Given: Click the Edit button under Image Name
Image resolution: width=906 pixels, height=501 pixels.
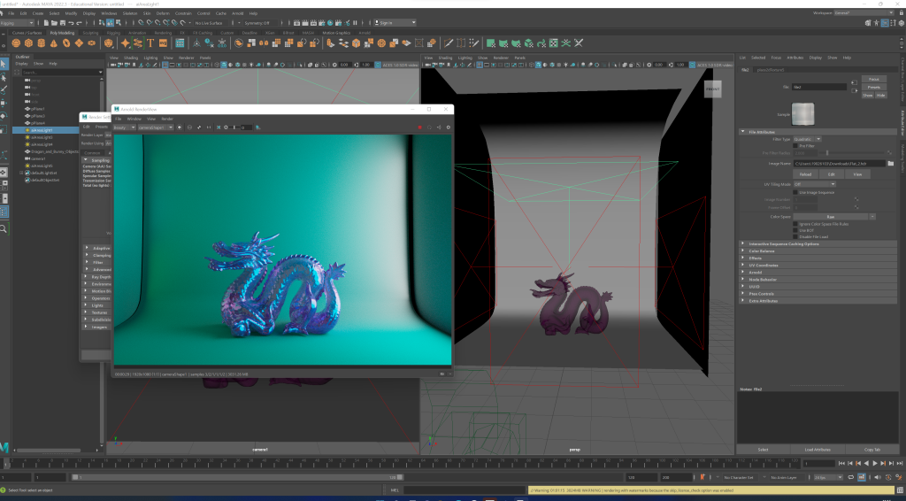Looking at the screenshot, I should pyautogui.click(x=832, y=174).
